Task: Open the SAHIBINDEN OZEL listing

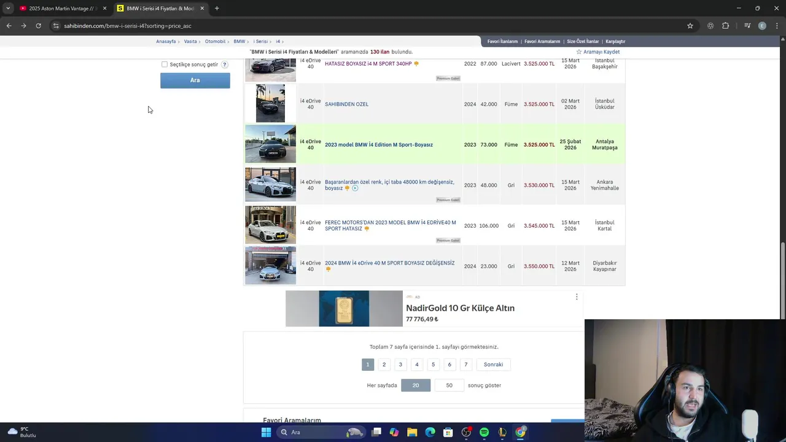Action: [346, 104]
